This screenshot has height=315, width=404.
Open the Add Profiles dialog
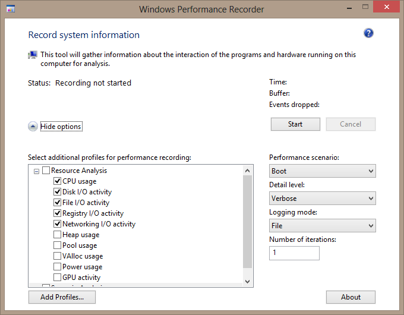[62, 297]
